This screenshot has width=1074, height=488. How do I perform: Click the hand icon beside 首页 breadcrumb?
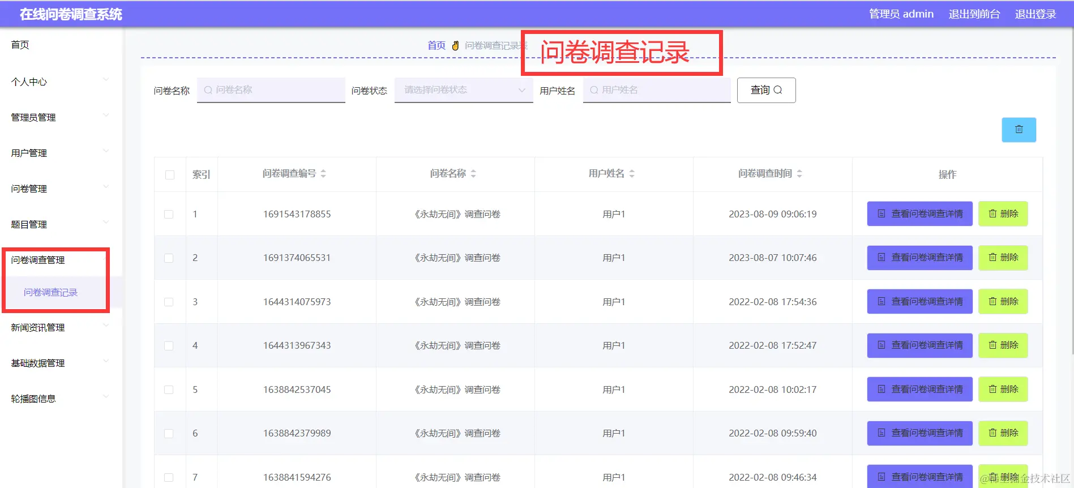[x=455, y=45]
